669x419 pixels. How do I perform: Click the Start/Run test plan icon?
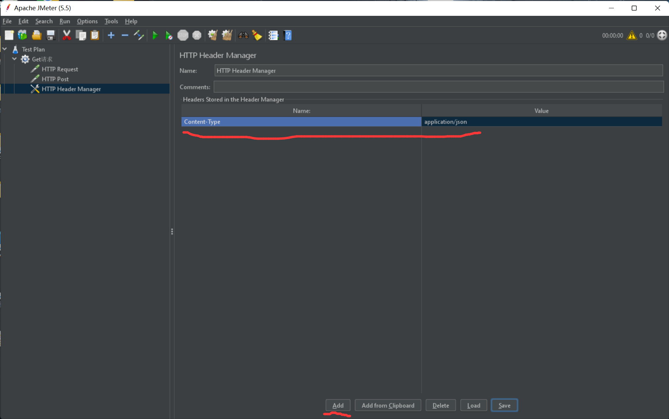pos(155,35)
